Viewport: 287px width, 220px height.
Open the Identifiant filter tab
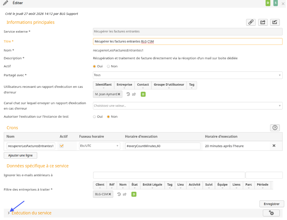coord(104,85)
